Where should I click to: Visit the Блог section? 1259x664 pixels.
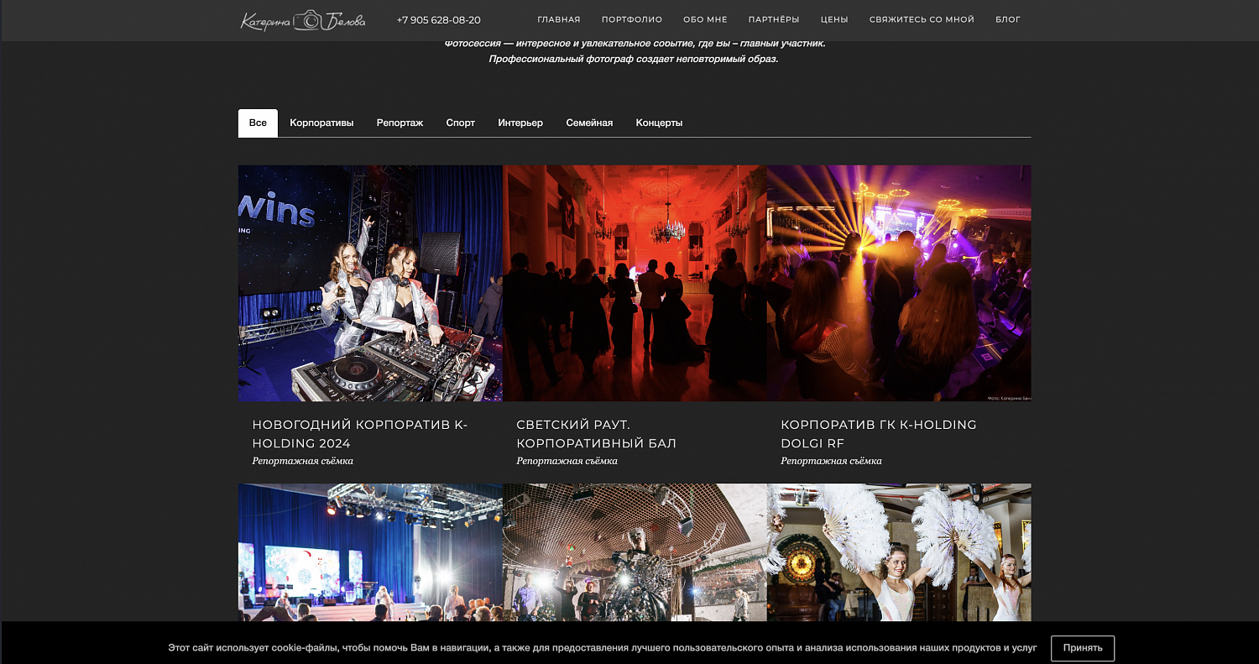1007,19
